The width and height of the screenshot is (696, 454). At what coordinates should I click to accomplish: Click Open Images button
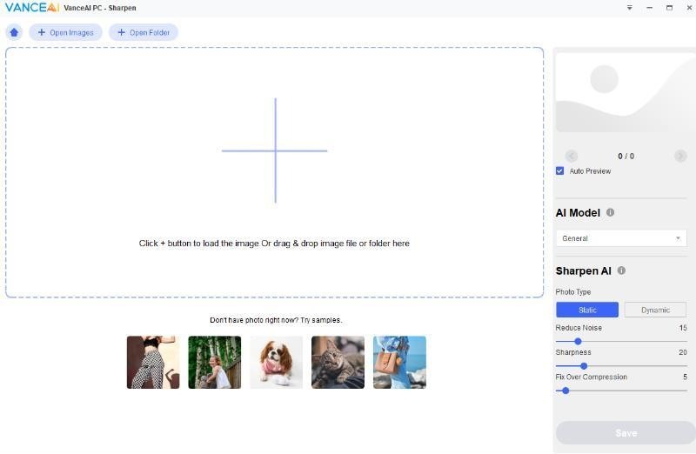(x=65, y=32)
